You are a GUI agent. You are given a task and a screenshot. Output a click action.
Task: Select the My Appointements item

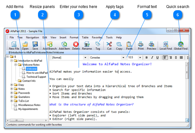pos(28,109)
